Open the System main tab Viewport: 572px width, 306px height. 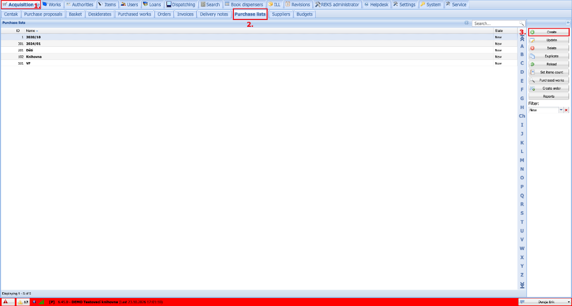pos(431,5)
